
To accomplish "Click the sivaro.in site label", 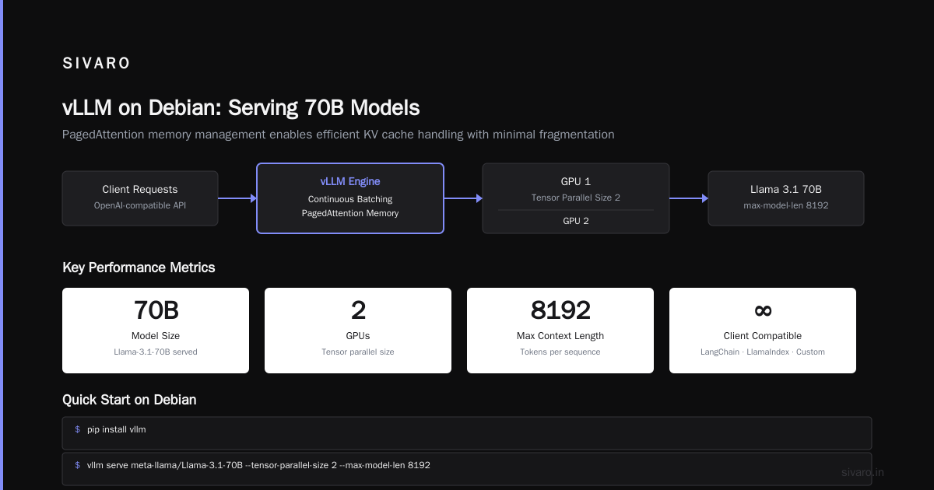I will click(x=862, y=472).
